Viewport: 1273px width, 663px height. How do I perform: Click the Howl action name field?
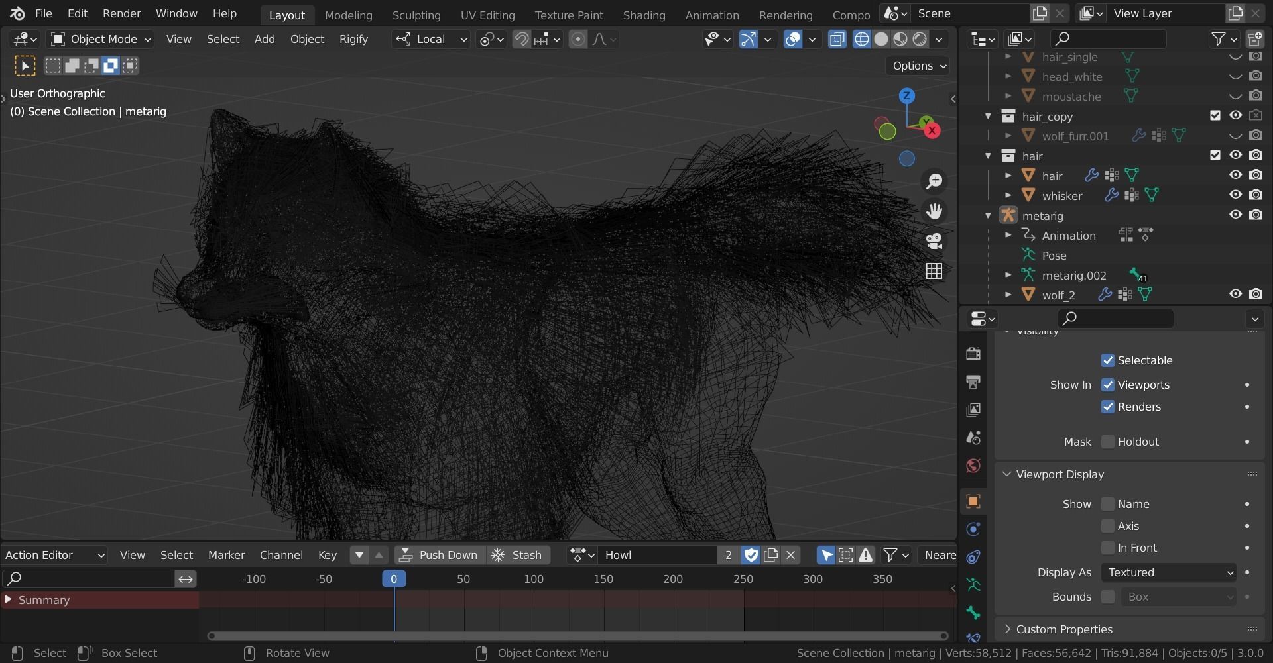[x=658, y=555]
